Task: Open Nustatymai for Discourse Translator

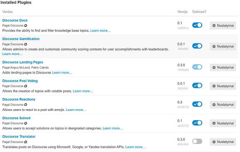Action: [x=223, y=142]
